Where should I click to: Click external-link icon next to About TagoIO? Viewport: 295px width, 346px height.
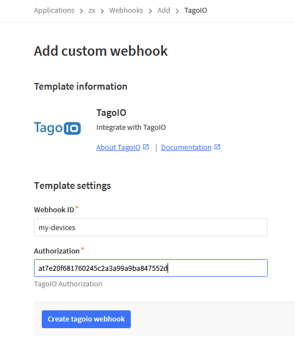pyautogui.click(x=146, y=147)
